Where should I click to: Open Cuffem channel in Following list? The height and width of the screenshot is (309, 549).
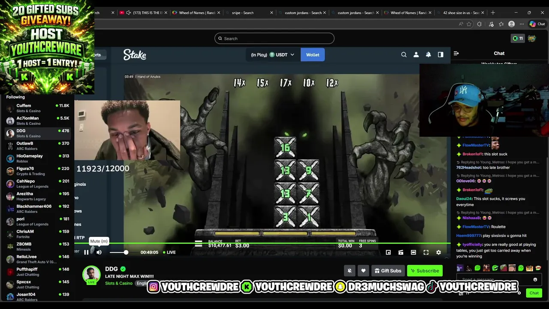[x=37, y=108]
